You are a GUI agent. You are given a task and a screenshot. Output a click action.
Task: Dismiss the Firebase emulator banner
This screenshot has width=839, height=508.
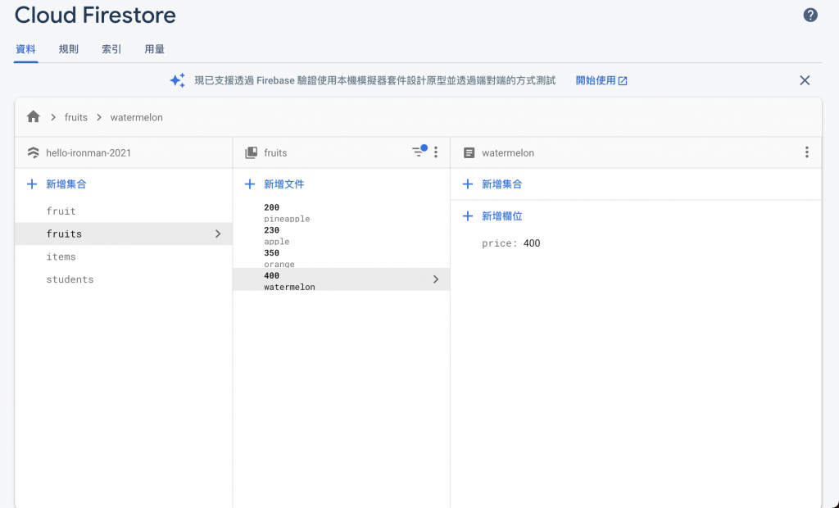[x=805, y=80]
